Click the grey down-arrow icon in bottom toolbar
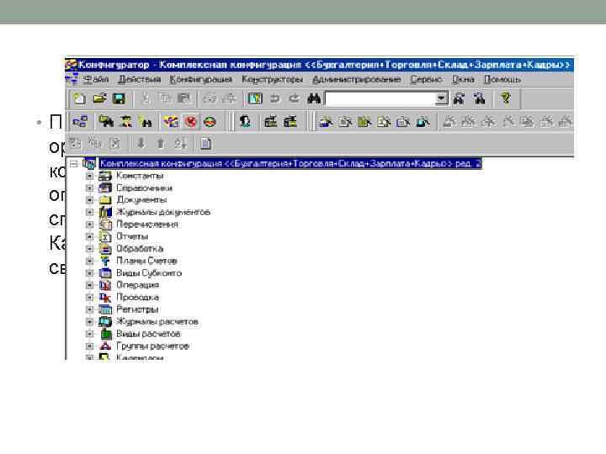This screenshot has height=454, width=606. (141, 144)
